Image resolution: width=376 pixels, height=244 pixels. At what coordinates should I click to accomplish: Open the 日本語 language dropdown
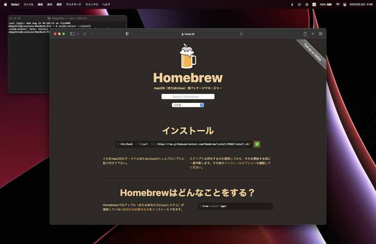pyautogui.click(x=188, y=105)
